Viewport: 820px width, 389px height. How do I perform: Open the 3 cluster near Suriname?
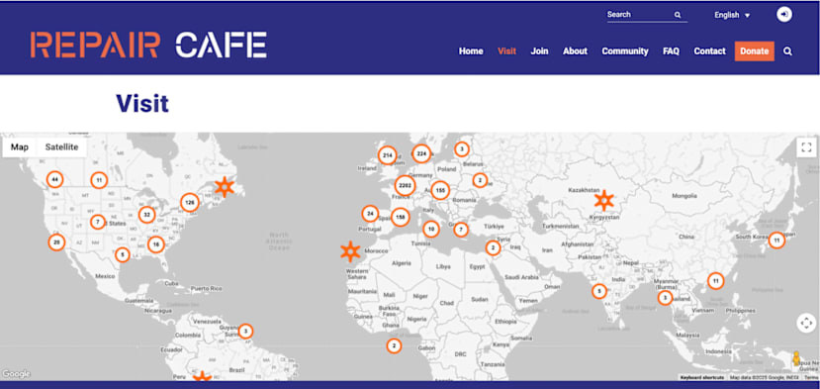point(245,331)
